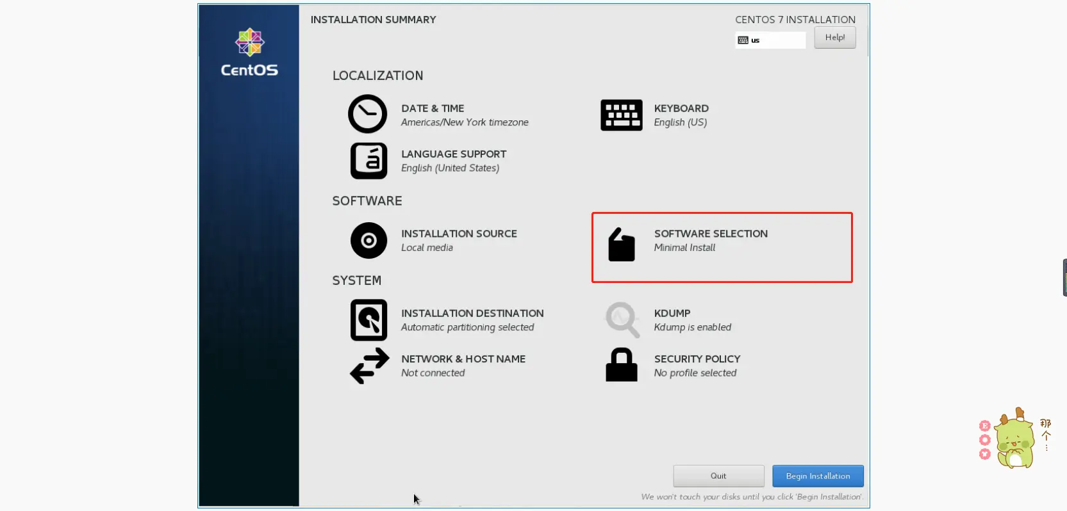Click keyboard icon in us layout indicator
This screenshot has height=511, width=1067.
(x=743, y=40)
